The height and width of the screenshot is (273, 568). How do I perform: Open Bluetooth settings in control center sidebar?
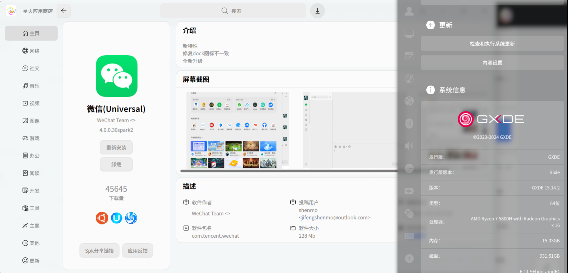[409, 123]
